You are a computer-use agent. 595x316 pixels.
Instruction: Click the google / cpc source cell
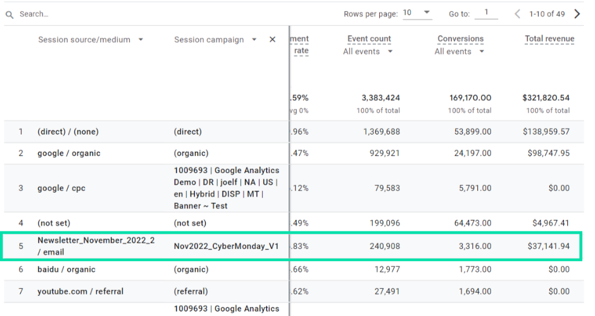pyautogui.click(x=59, y=188)
